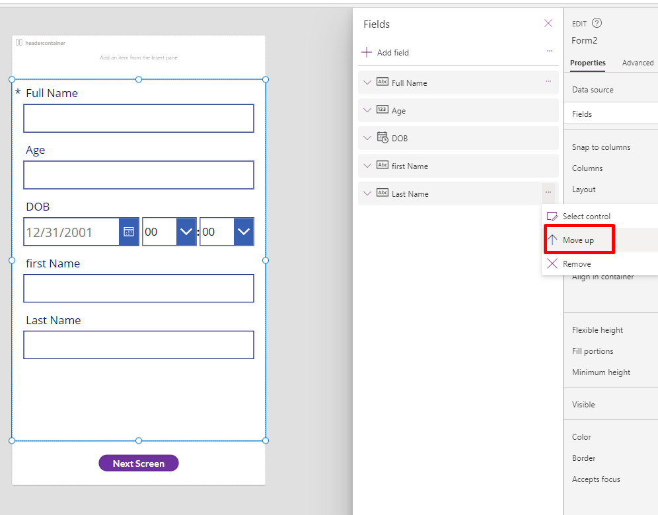
Task: Click the Move up arrow icon
Action: (552, 240)
